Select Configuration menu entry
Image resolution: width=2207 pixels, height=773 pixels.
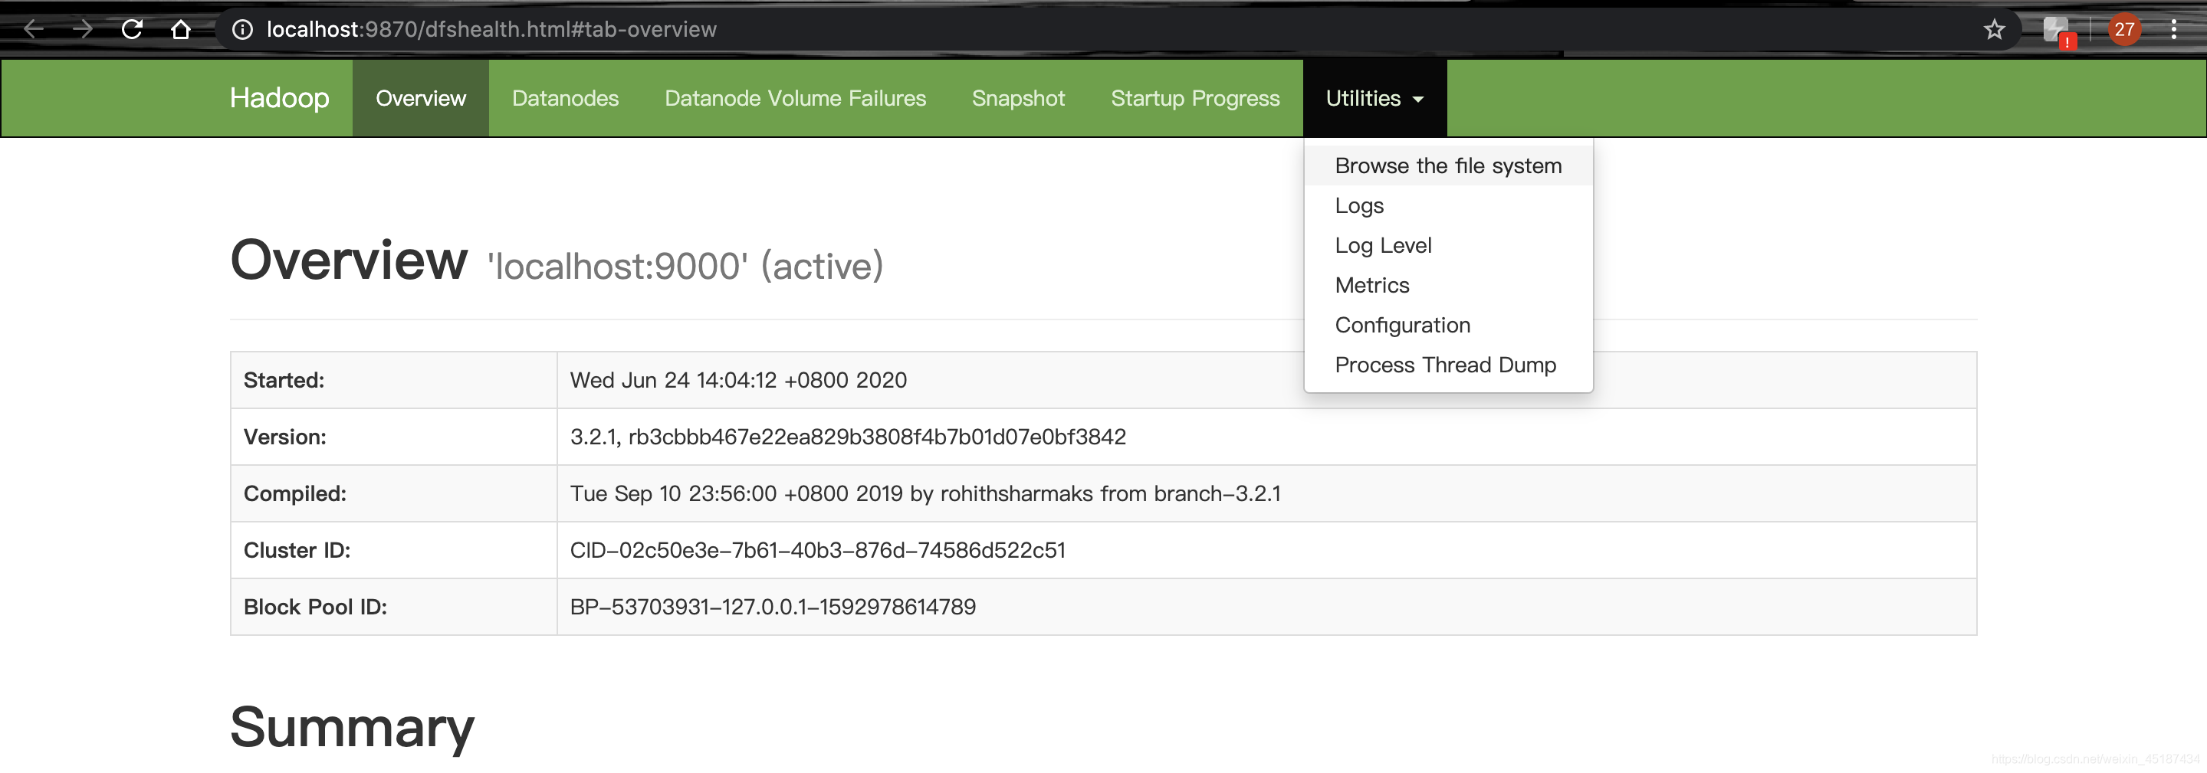(1448, 326)
